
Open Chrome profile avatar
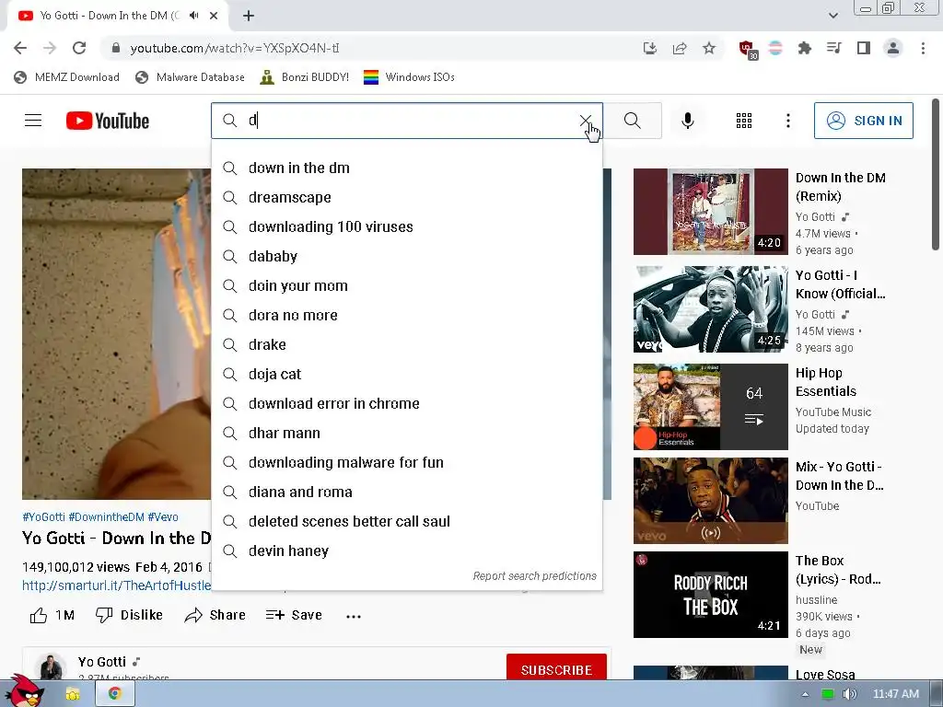coord(893,48)
